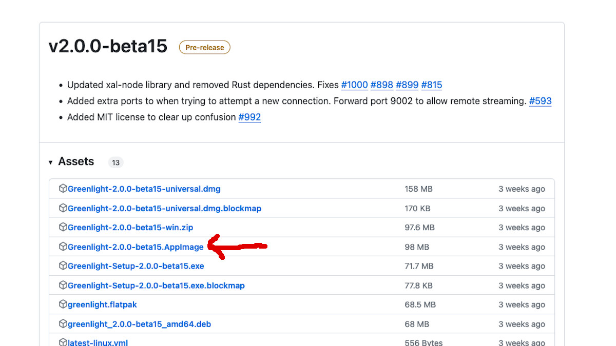Click package icon next to universal.dmg.blockmap
The image size is (616, 346).
coord(63,208)
